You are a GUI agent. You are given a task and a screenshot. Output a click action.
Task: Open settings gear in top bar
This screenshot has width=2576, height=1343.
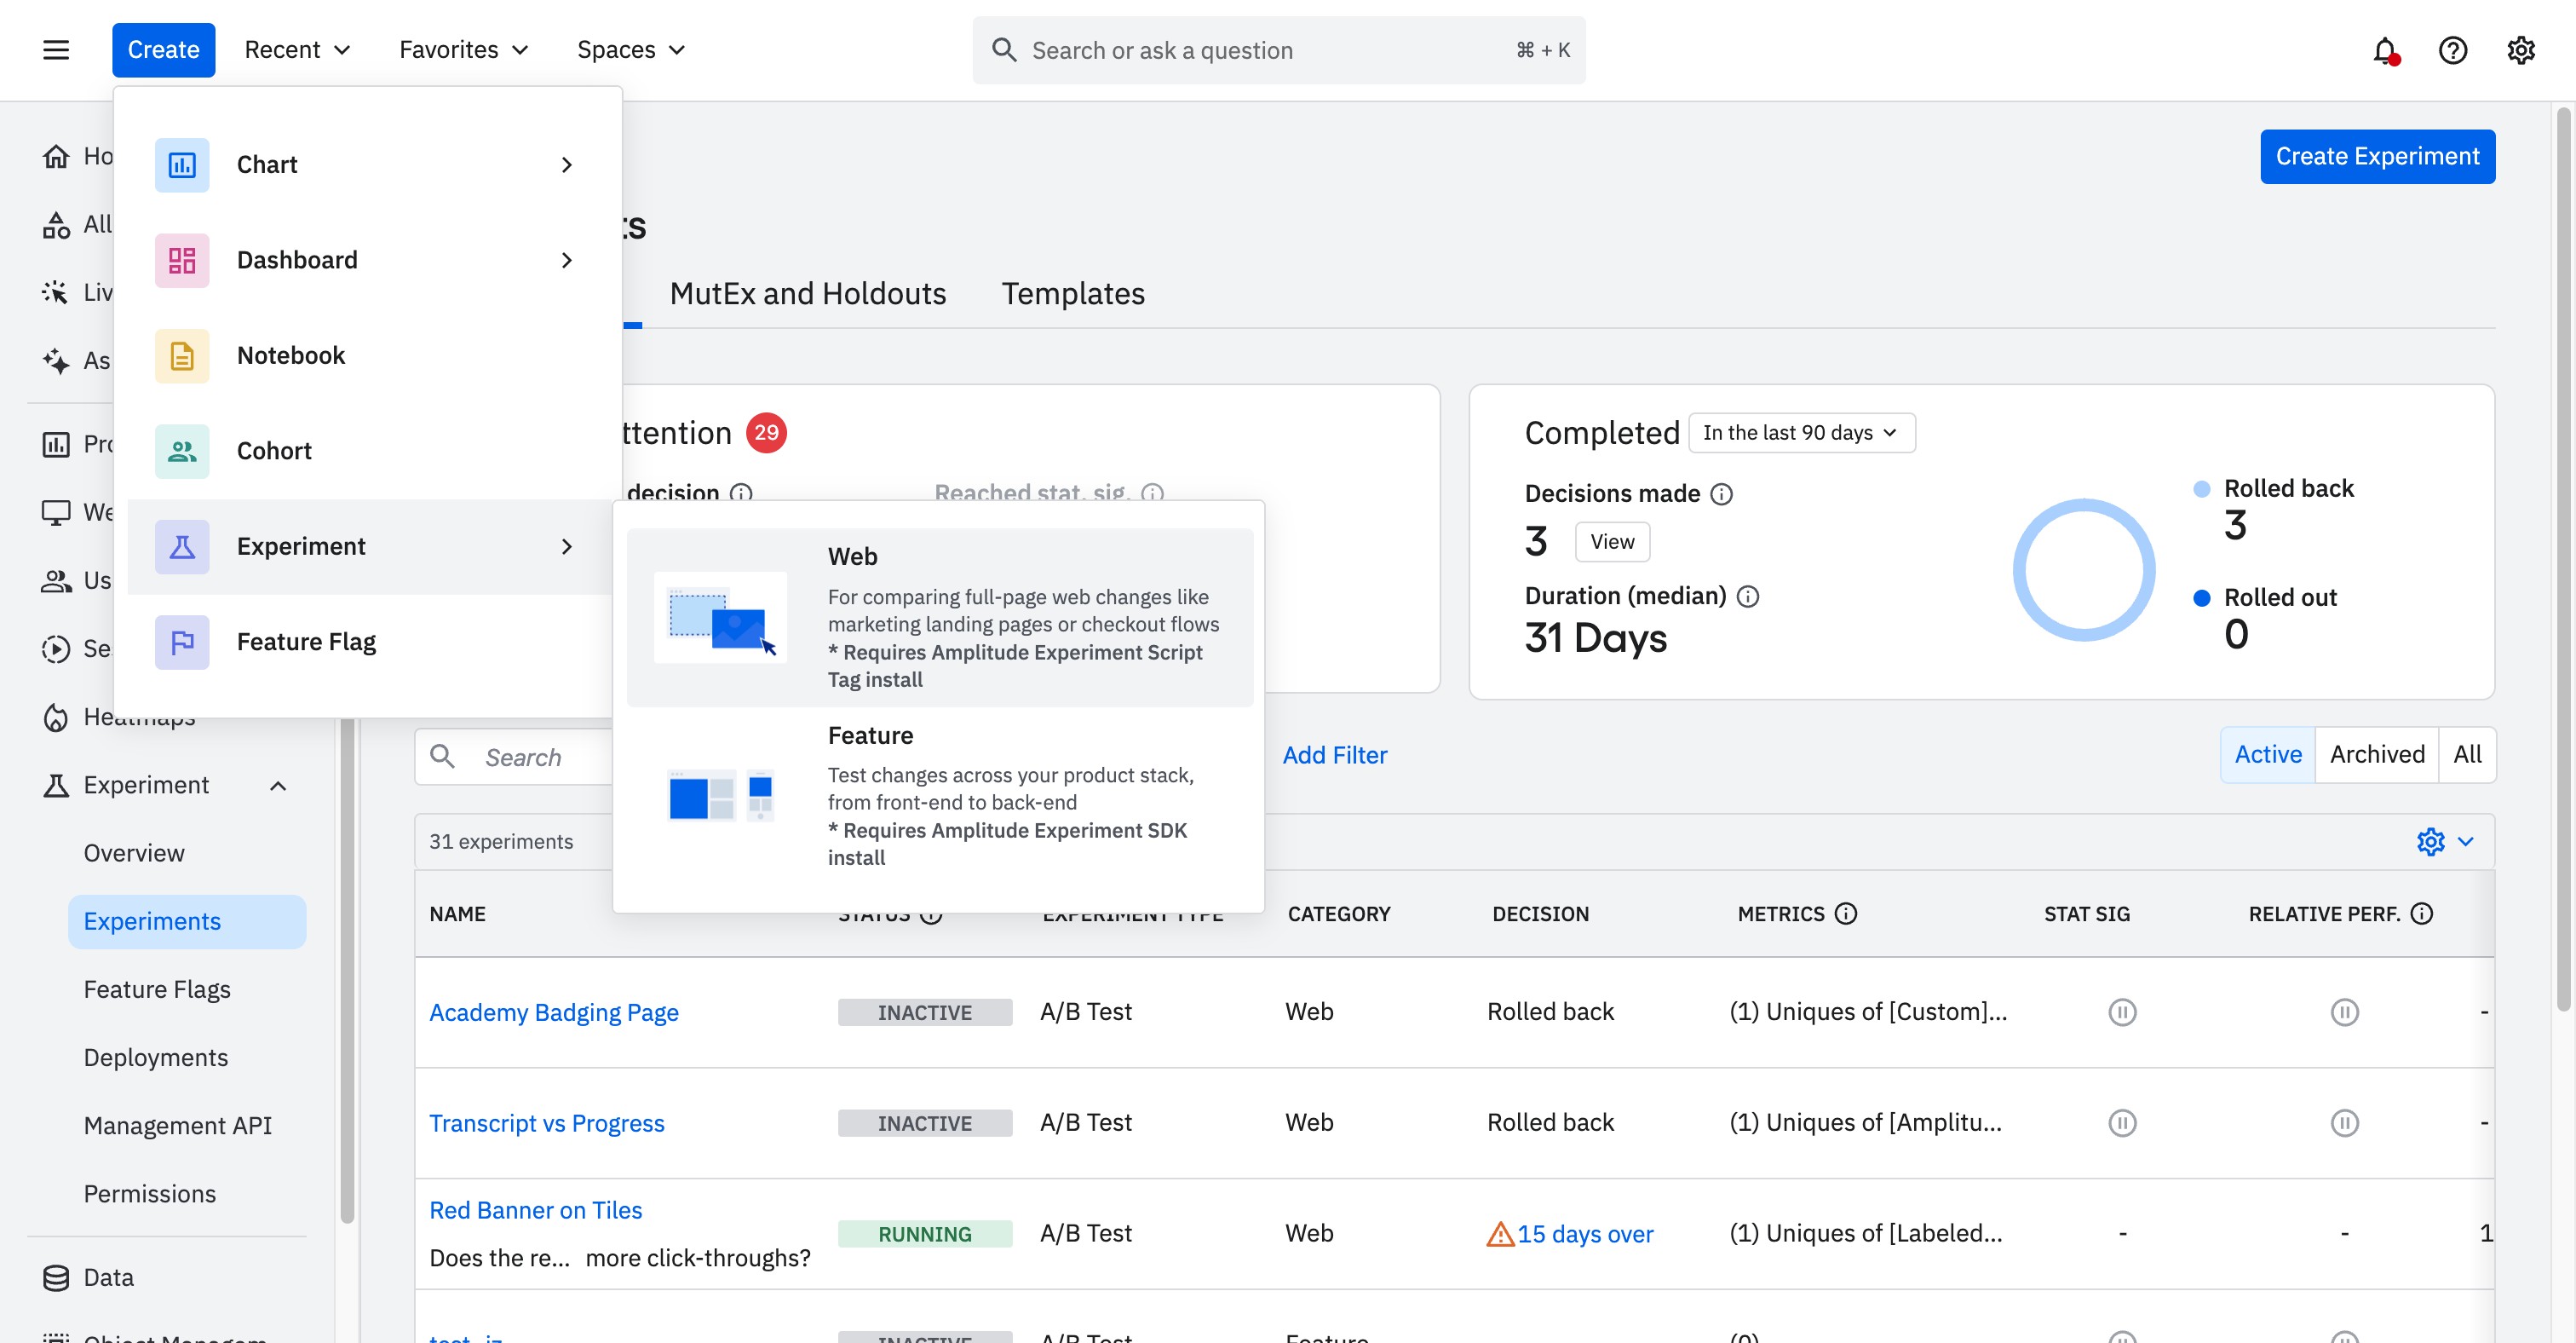2520,50
